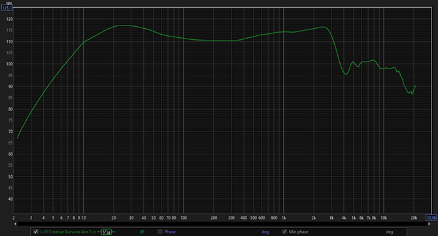Toggle the Min phase checkbox
This screenshot has width=438, height=236.
[x=284, y=231]
